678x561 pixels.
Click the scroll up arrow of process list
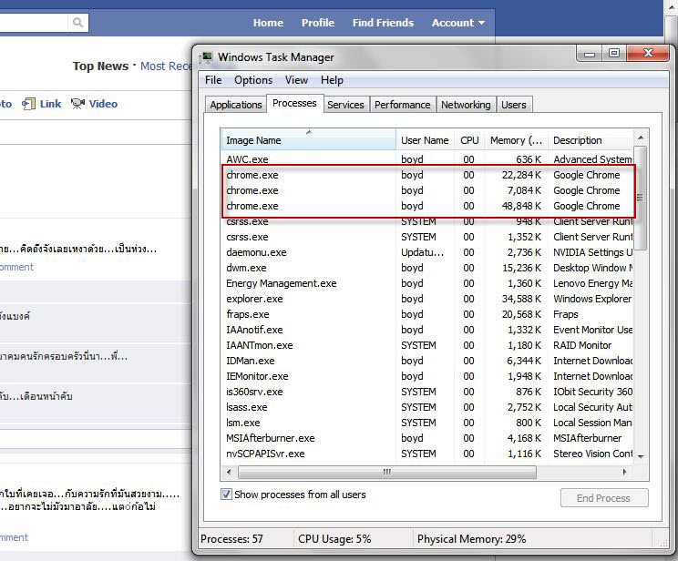641,138
